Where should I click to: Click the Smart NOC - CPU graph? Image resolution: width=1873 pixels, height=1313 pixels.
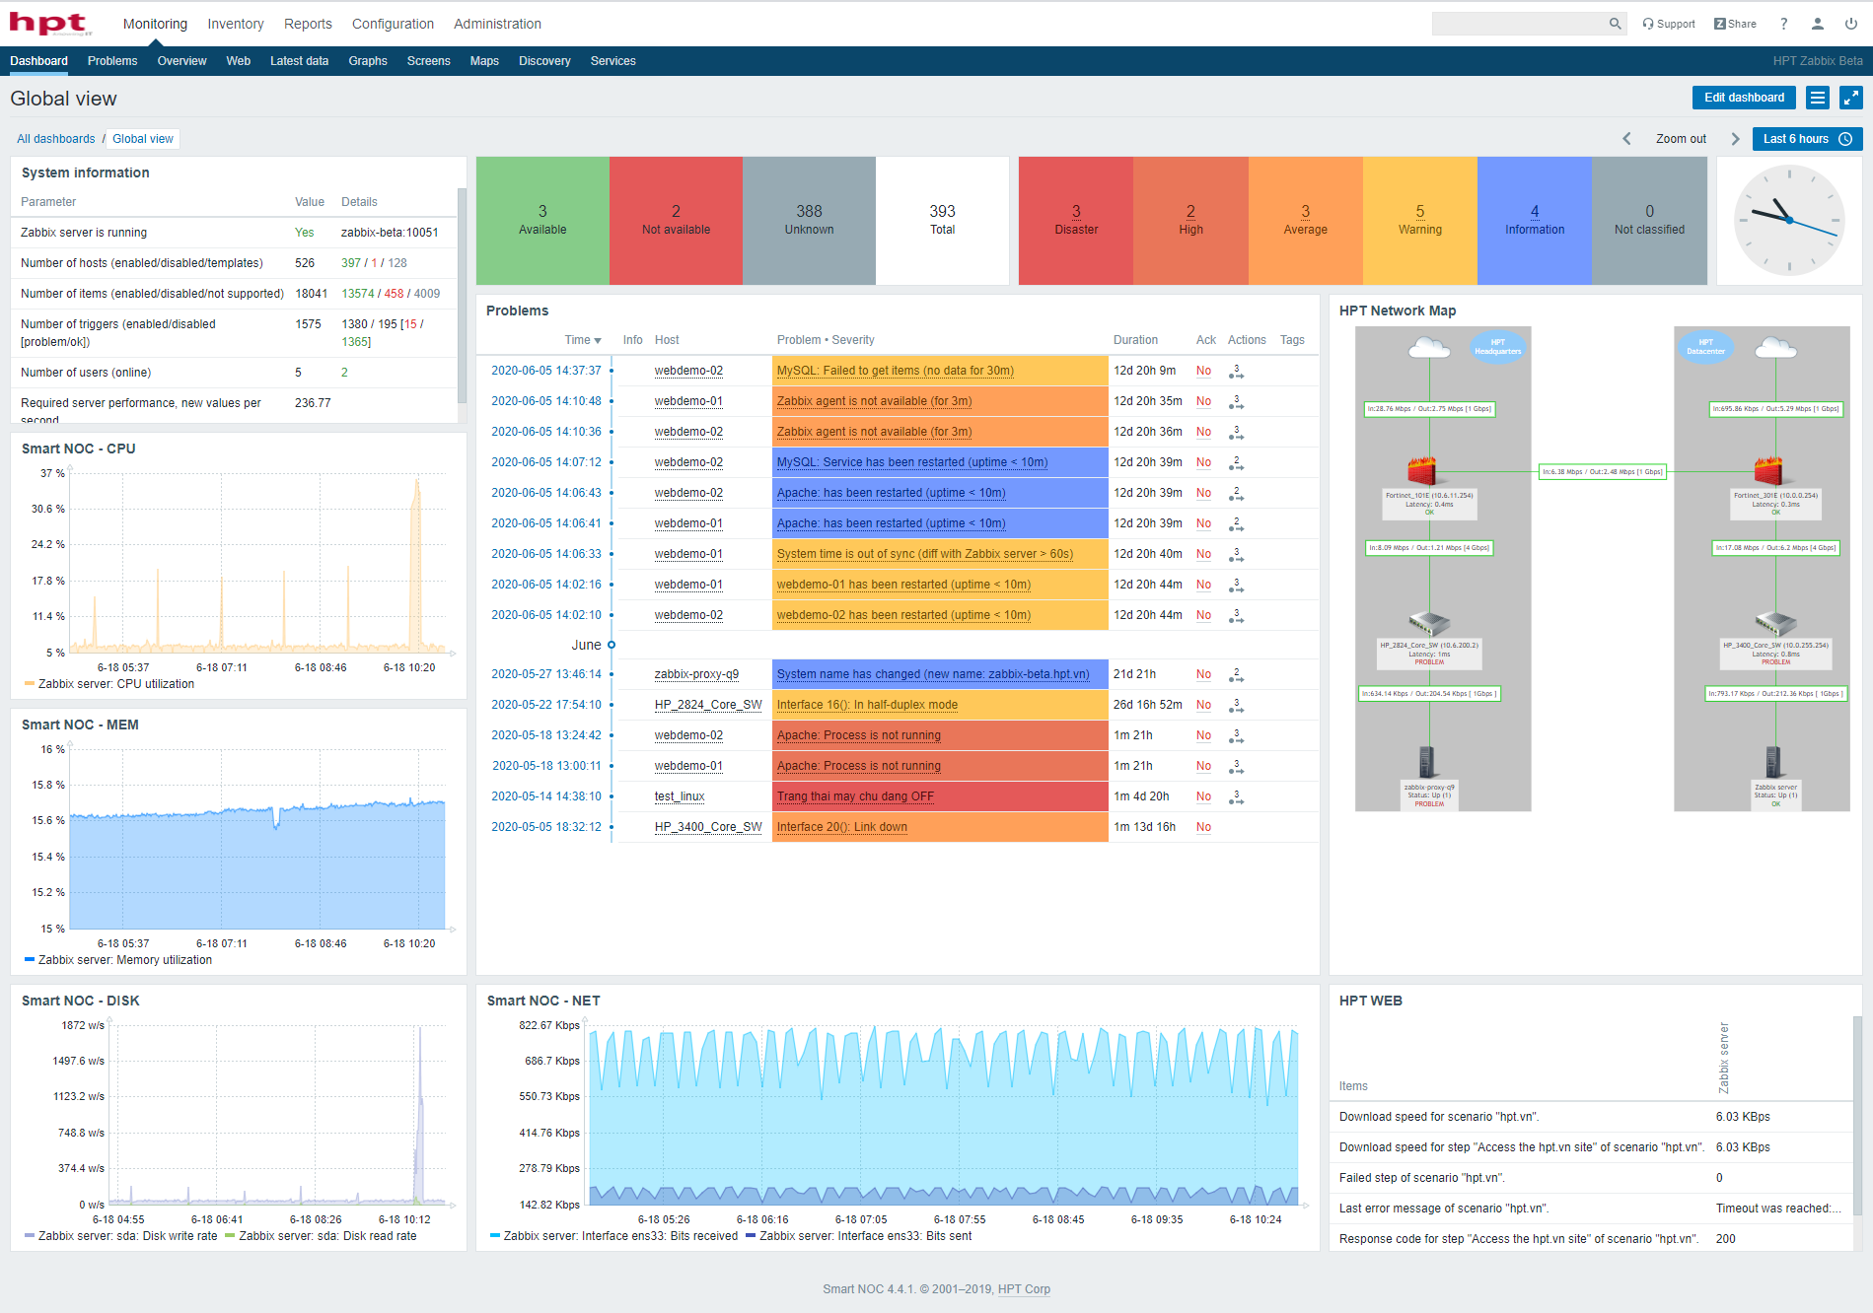pyautogui.click(x=256, y=562)
